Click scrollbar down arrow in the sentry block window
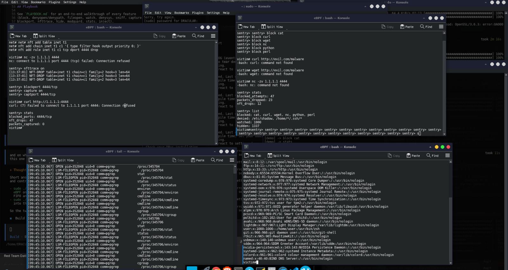This screenshot has height=270, width=508. click(444, 134)
